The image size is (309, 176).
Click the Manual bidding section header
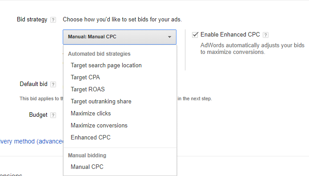pos(87,156)
